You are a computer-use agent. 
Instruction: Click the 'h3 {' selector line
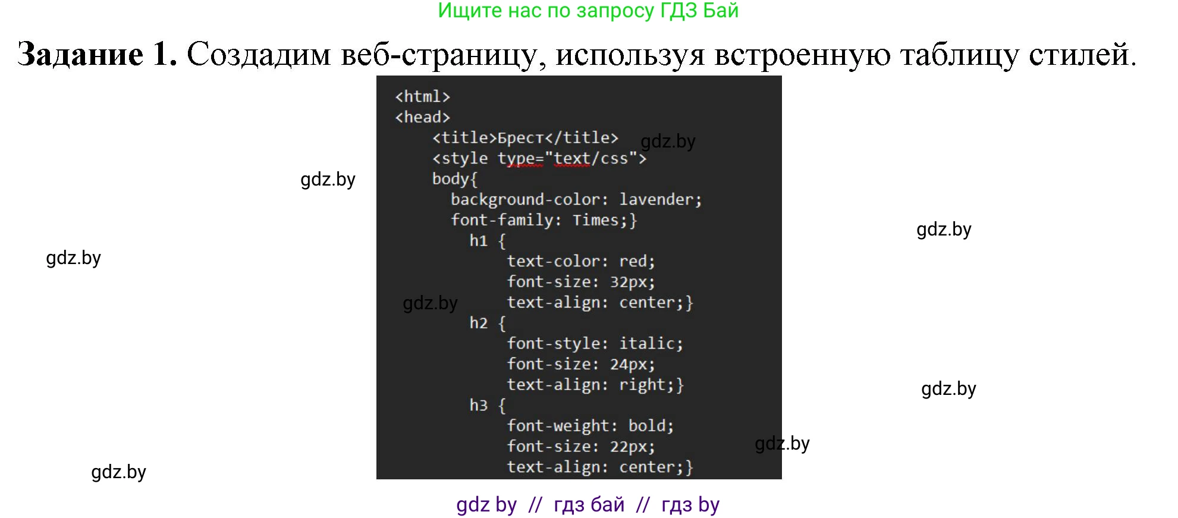click(487, 406)
